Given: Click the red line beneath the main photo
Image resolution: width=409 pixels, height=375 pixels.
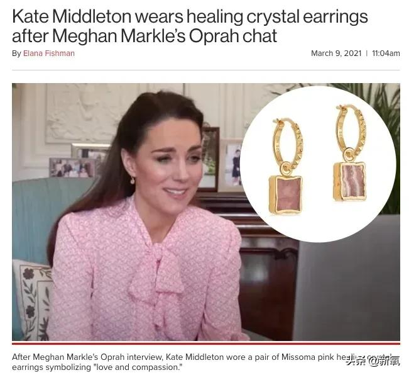Looking at the screenshot, I should 206,344.
